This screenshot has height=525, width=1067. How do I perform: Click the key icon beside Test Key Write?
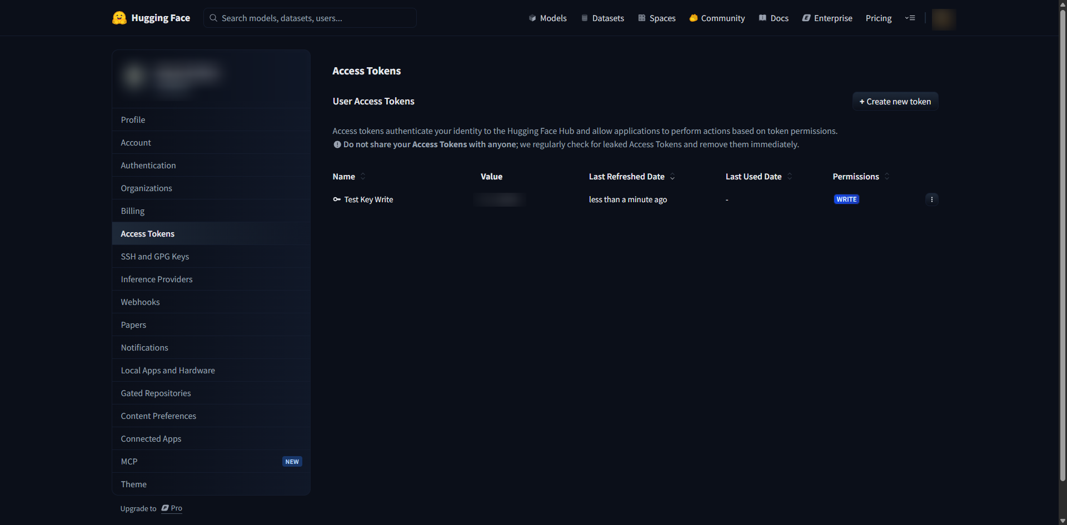tap(337, 199)
